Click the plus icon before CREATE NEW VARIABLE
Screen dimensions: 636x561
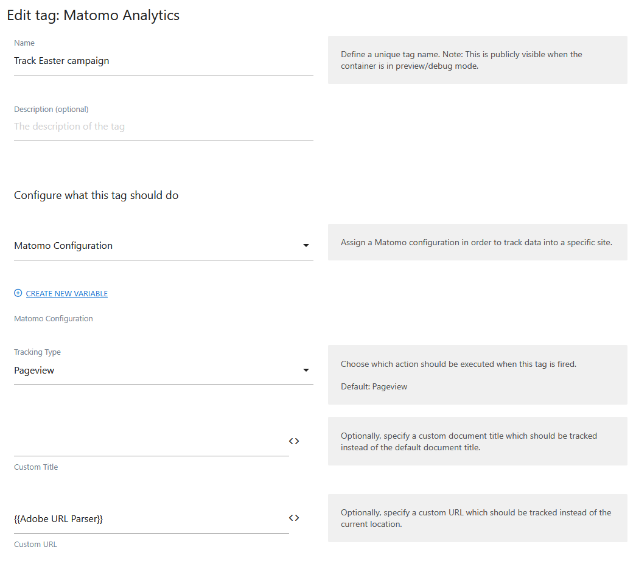[x=18, y=293]
